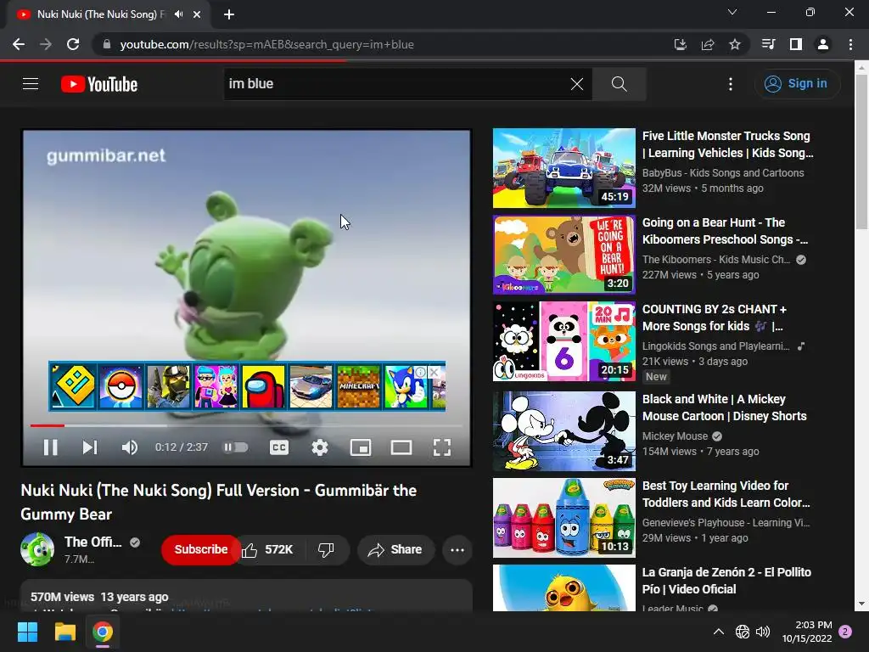Screen dimensions: 869x652
Task: Open the Gummibär channel avatar
Action: point(37,549)
